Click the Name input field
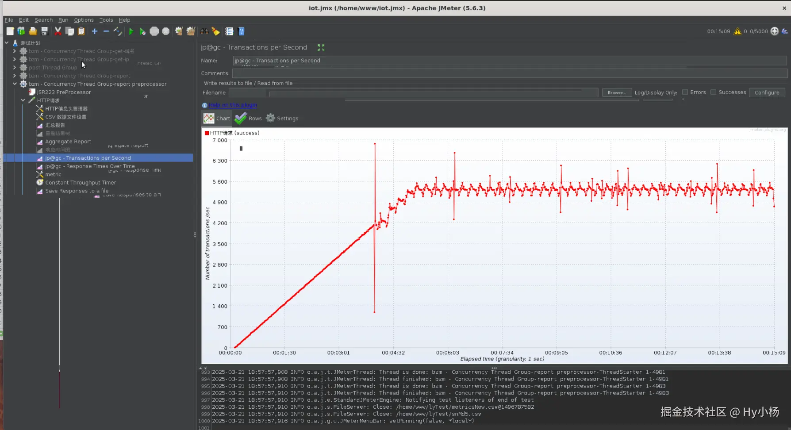Image resolution: width=791 pixels, height=430 pixels. (510, 61)
